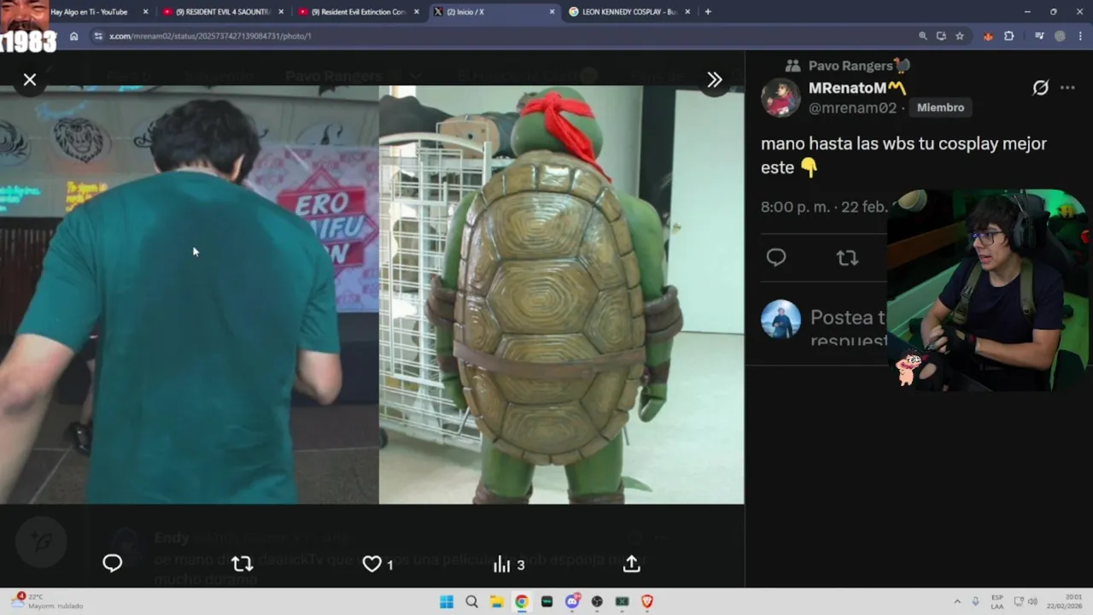Click the repost icon under the photo

(243, 563)
